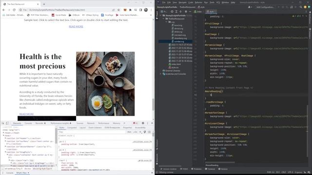
Task: Select opened file target icon in Project panel
Action: click(x=172, y=12)
